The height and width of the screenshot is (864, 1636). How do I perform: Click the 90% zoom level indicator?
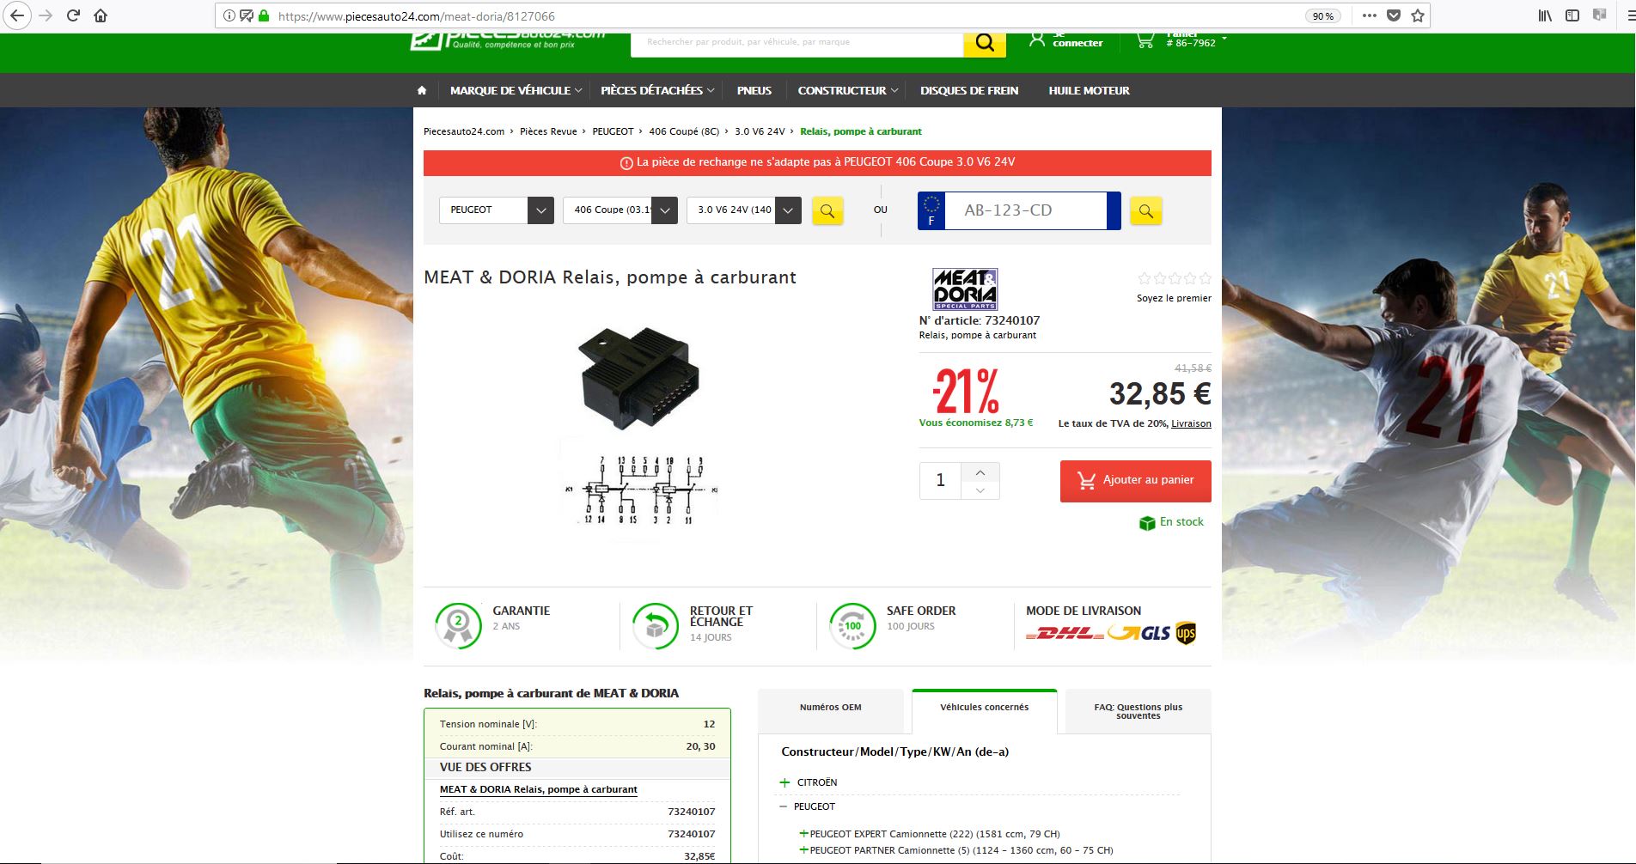click(x=1322, y=16)
